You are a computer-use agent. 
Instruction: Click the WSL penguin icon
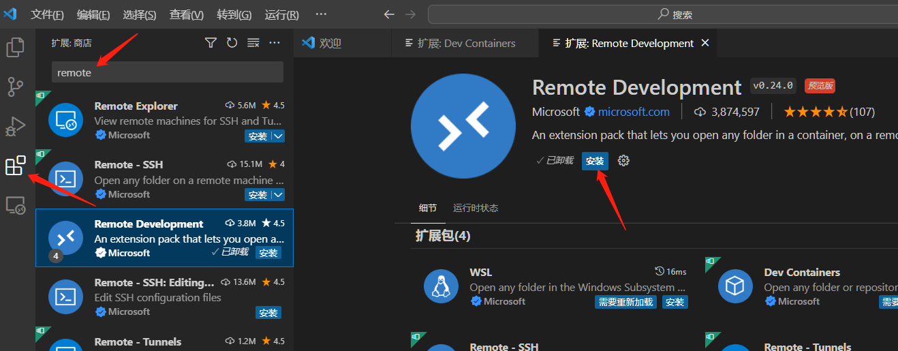(x=441, y=286)
